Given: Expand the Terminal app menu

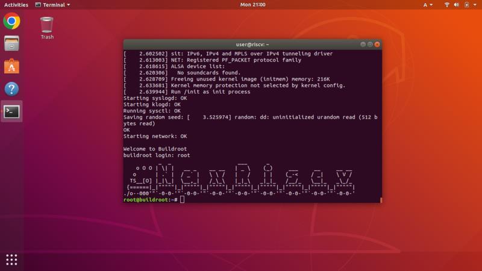Looking at the screenshot, I should (x=52, y=5).
